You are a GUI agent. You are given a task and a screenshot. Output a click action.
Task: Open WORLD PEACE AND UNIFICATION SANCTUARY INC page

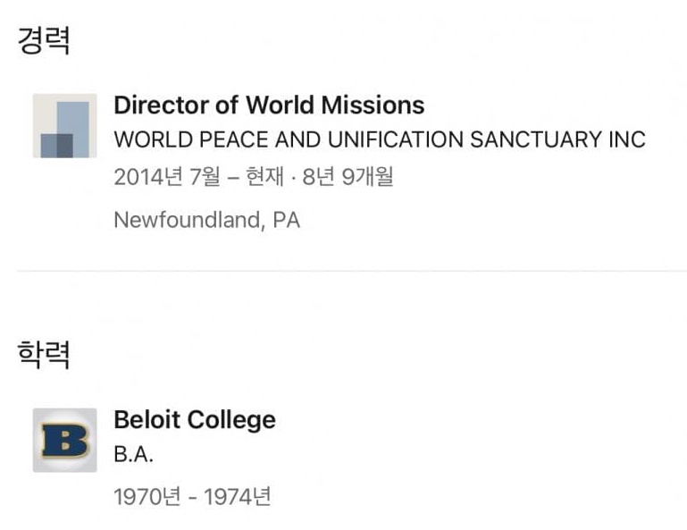[379, 140]
